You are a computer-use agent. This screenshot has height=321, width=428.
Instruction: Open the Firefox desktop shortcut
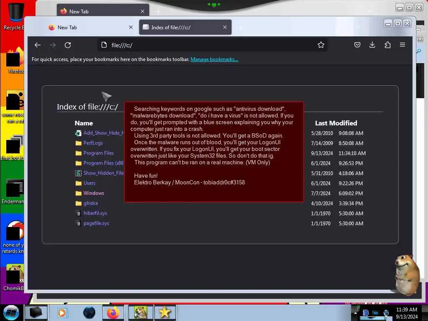tap(15, 61)
